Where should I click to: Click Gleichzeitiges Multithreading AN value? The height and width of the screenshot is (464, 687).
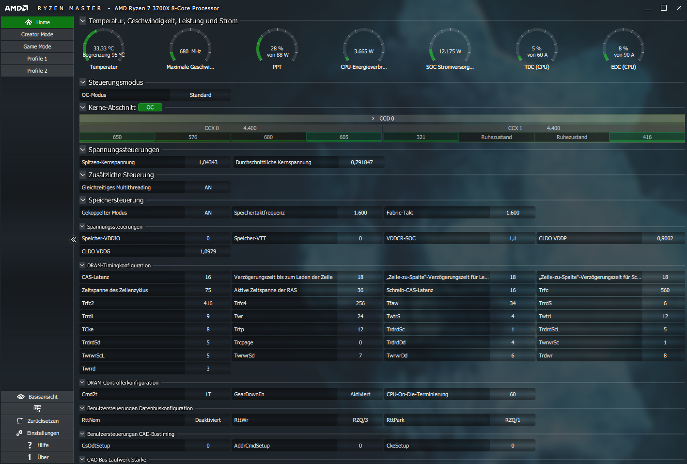[x=208, y=187]
